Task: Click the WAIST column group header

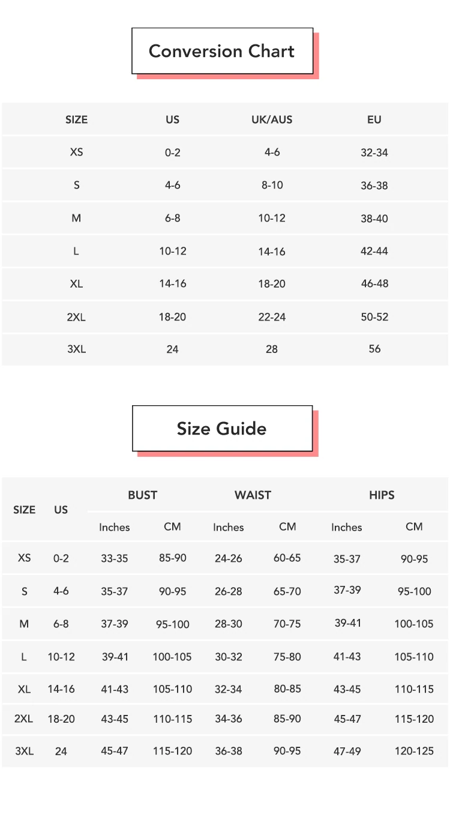Action: click(x=253, y=495)
